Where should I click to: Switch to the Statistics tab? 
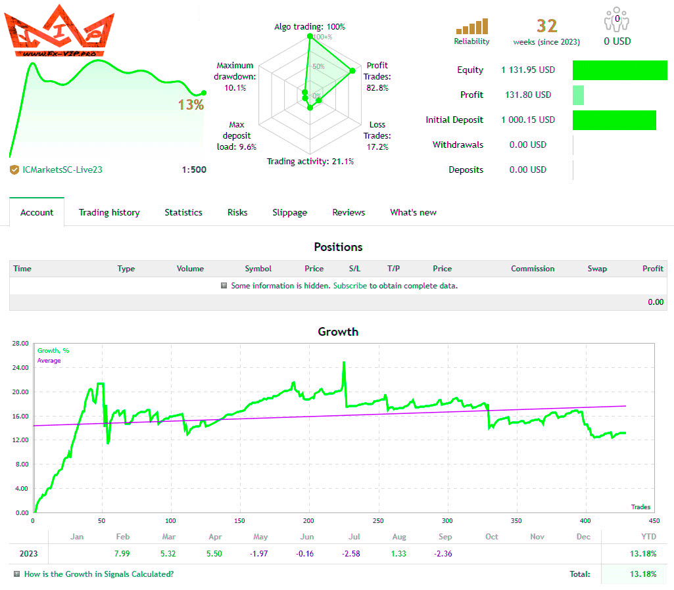tap(183, 212)
